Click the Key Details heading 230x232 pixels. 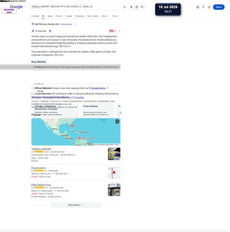tap(39, 62)
